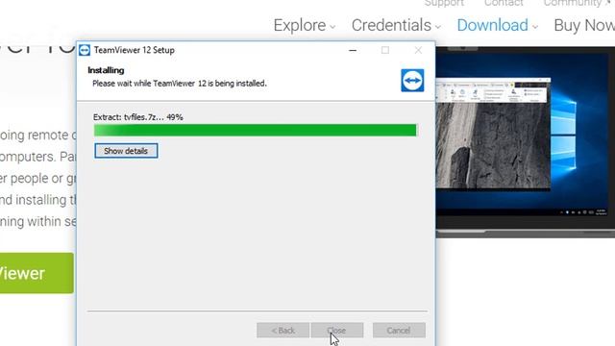Minimize the TeamViewer 12 Setup window

click(353, 50)
